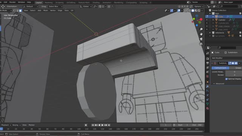Open modifier extra options chevron
This screenshot has height=136, width=242.
[239, 63]
